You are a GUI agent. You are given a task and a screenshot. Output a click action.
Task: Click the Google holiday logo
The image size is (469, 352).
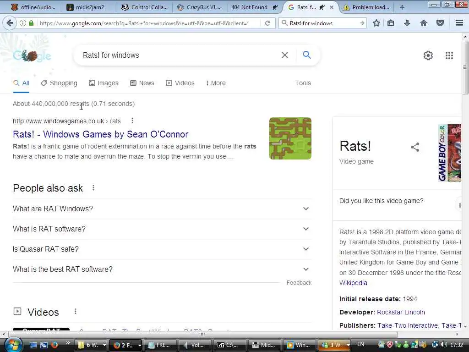point(32,55)
